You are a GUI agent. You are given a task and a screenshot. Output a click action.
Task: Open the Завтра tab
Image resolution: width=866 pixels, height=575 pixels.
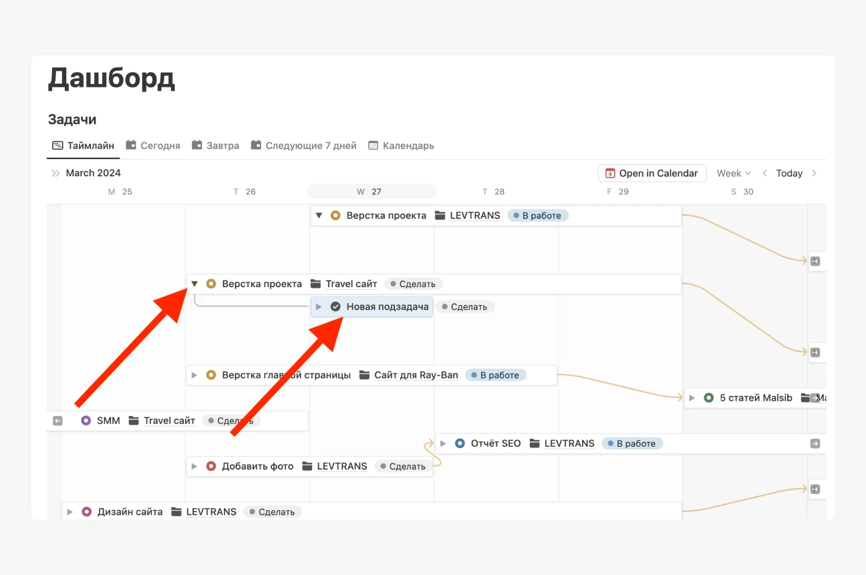coord(215,146)
